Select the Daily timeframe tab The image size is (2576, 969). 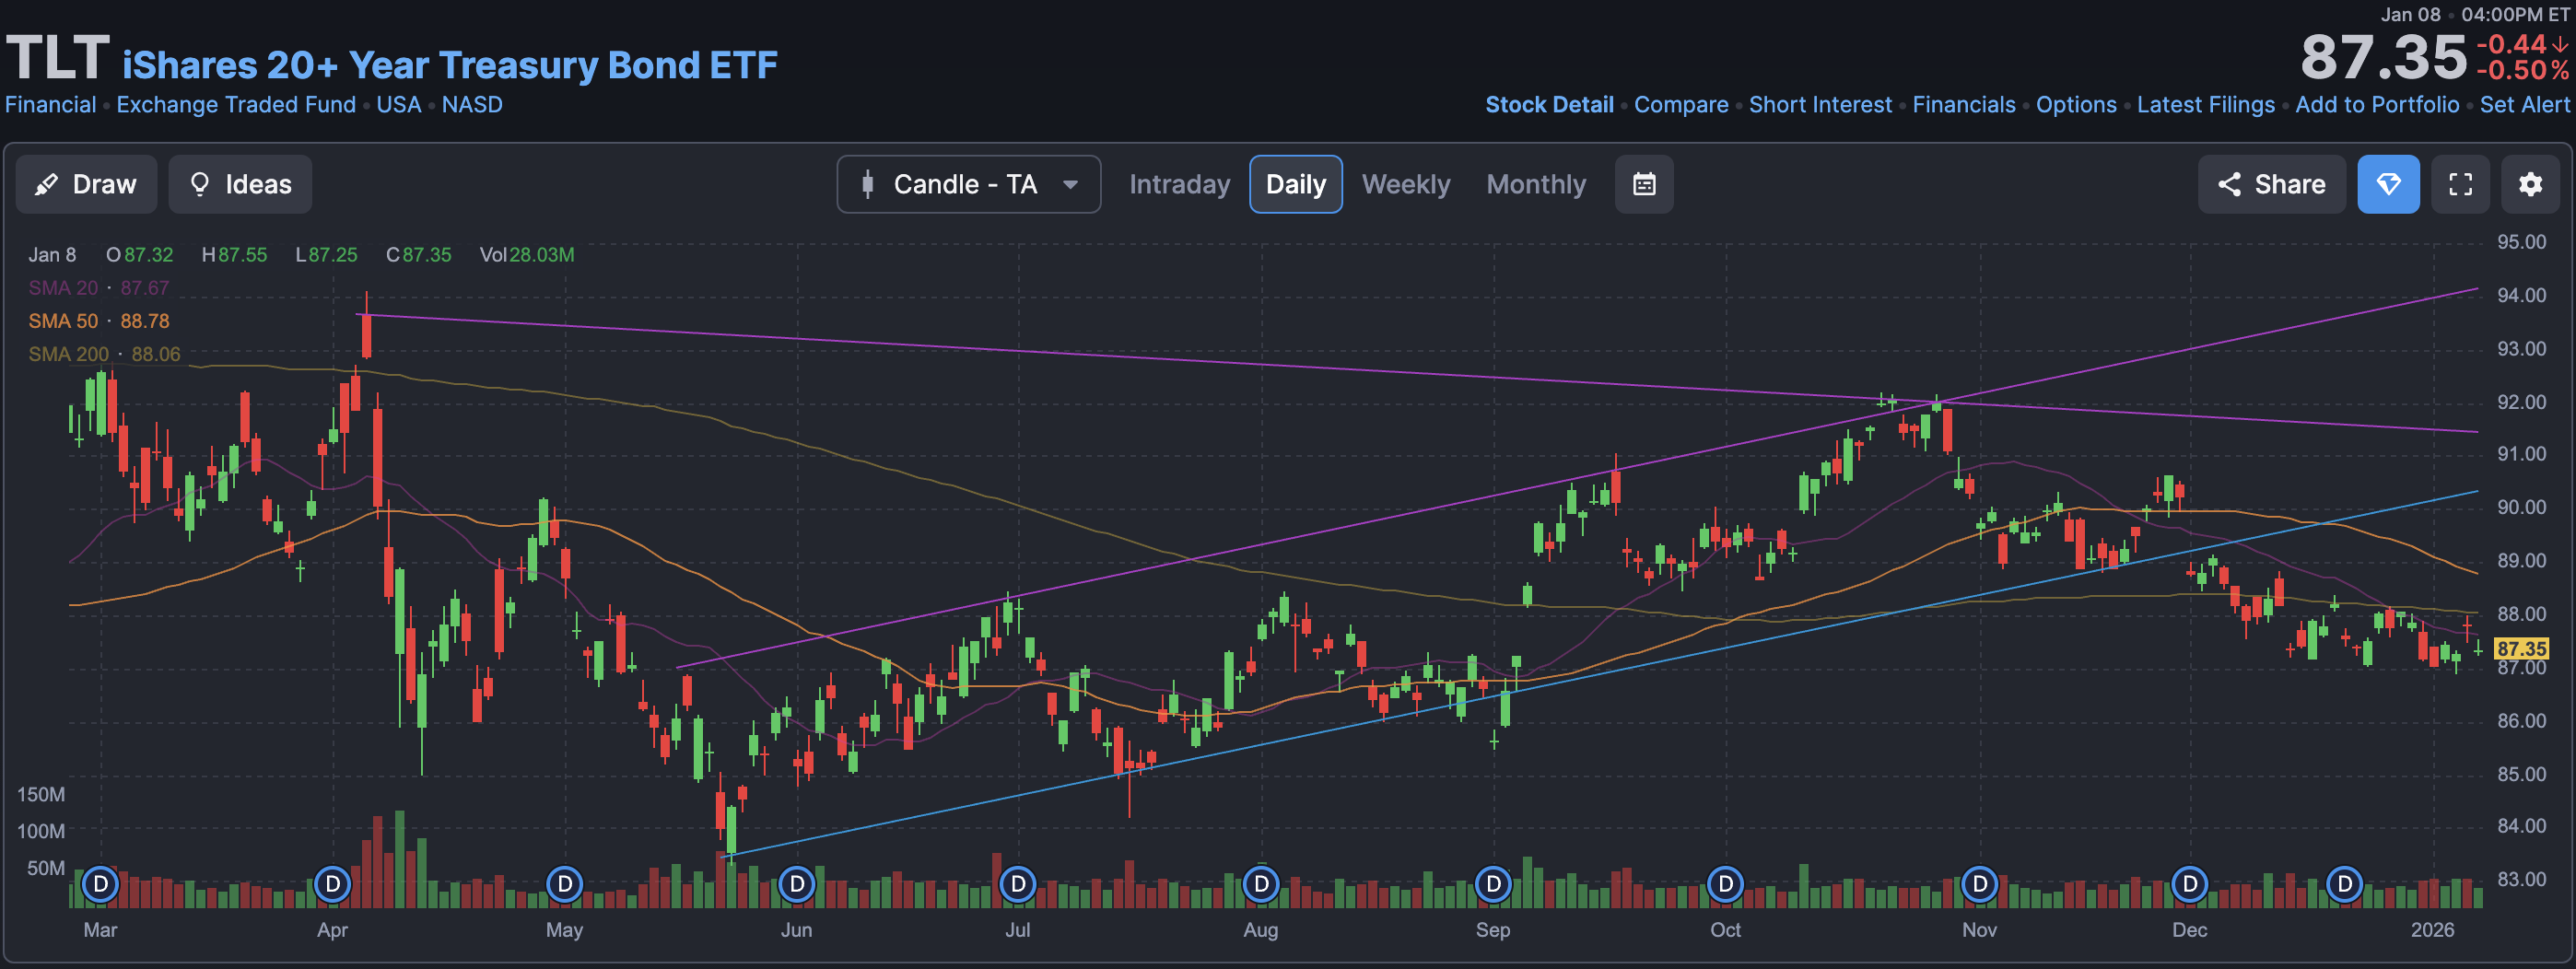coord(1295,184)
